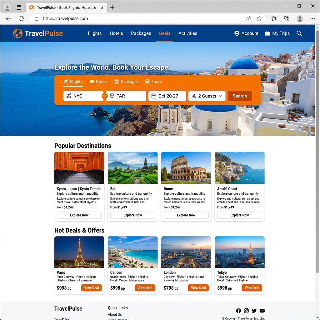Image resolution: width=320 pixels, height=320 pixels.
Task: Select the Packages search tab
Action: point(126,82)
